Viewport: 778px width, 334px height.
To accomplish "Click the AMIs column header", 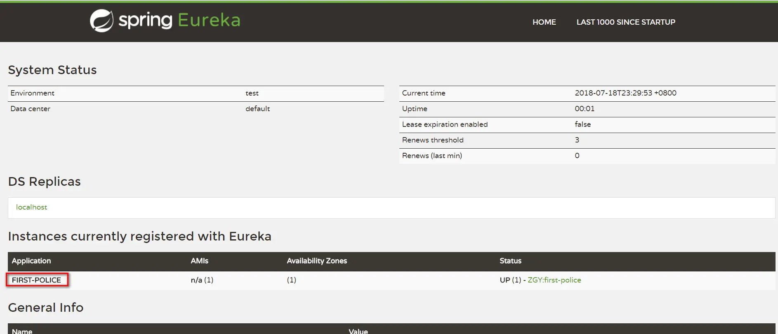I will [199, 261].
